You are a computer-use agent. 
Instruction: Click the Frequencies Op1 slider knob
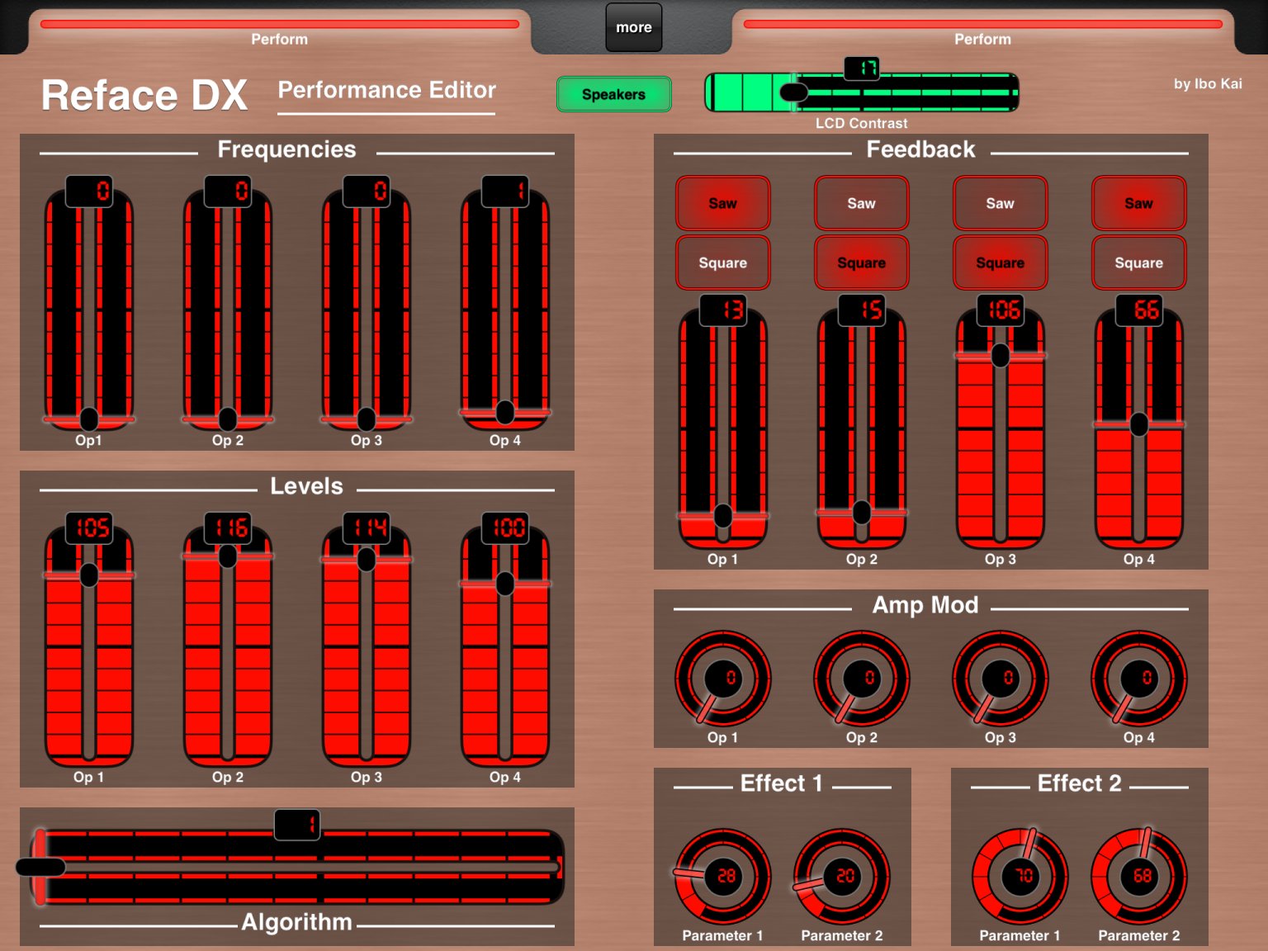pos(89,419)
